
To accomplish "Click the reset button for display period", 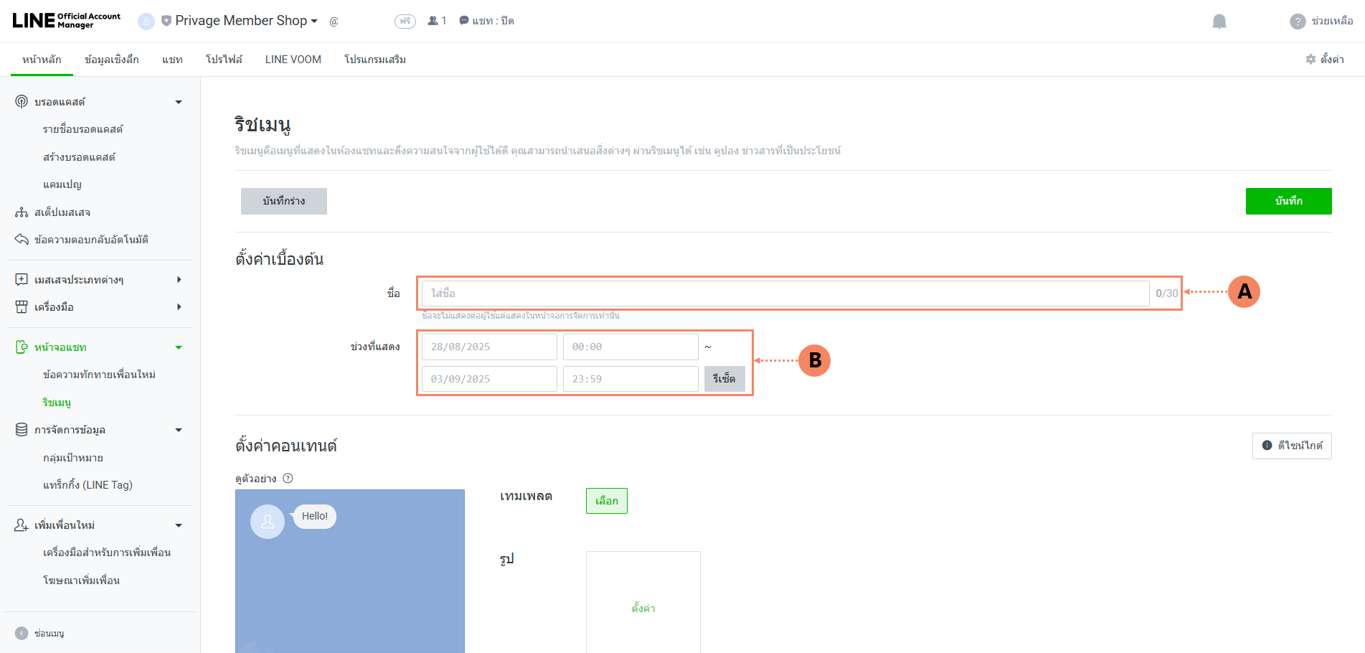I will tap(724, 379).
